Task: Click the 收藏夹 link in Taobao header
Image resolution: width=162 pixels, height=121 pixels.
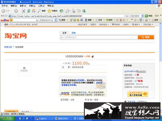Action: [x=126, y=25]
